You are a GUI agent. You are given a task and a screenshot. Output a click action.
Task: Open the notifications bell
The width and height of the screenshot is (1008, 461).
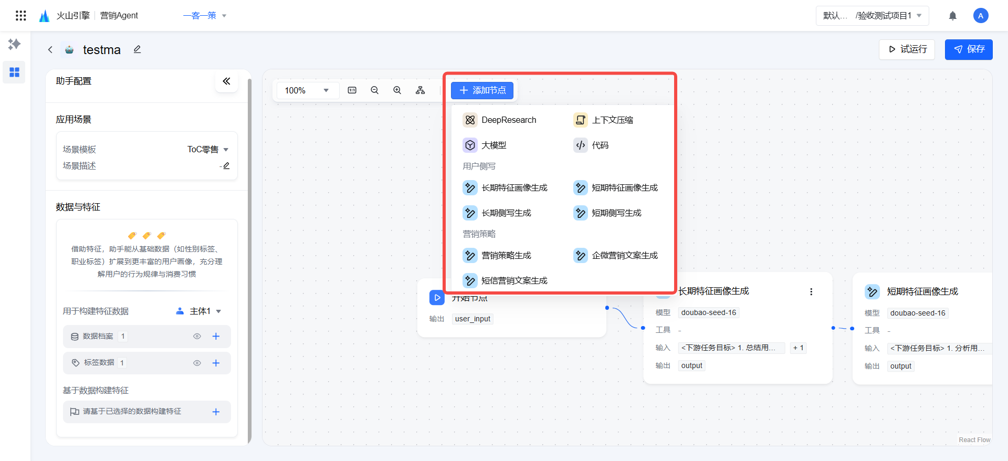pos(952,16)
